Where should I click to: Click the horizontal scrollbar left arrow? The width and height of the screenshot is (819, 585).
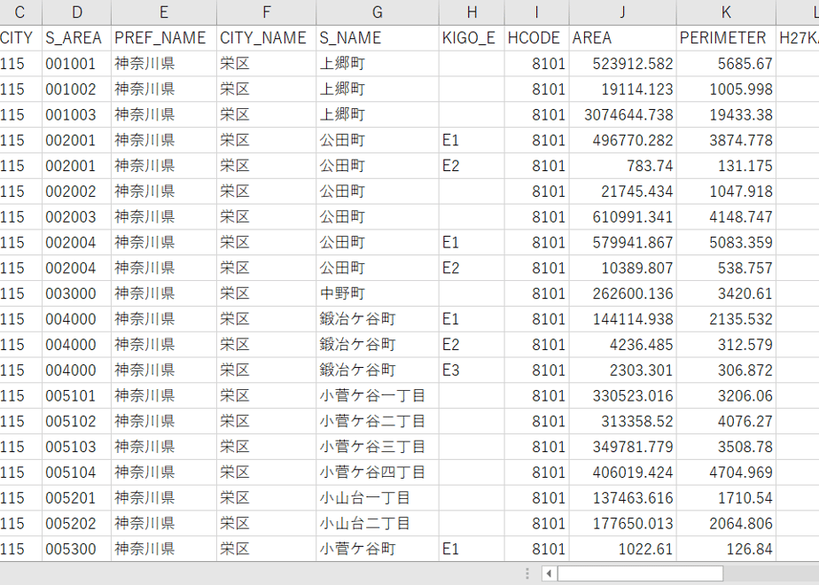549,573
